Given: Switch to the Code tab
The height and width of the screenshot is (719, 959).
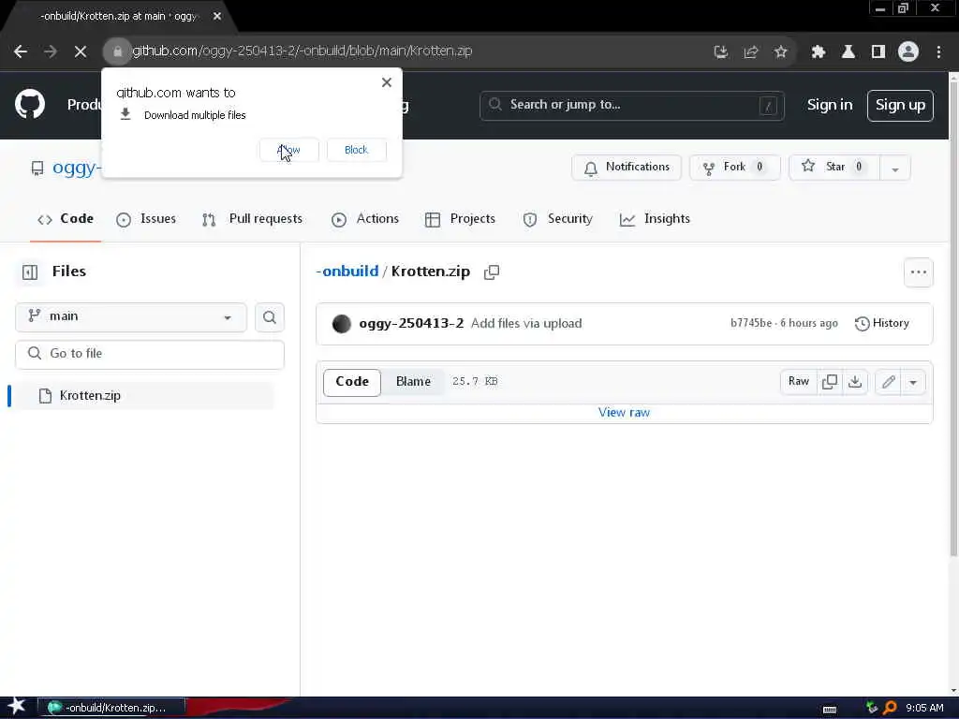Looking at the screenshot, I should pos(66,219).
